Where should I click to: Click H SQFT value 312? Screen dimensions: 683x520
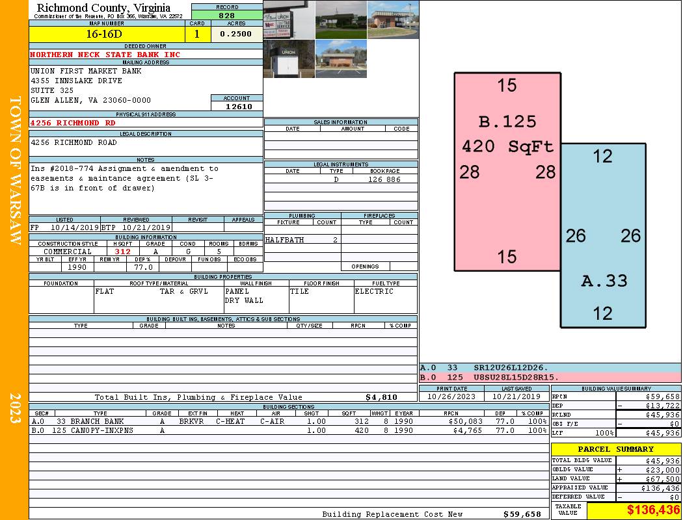click(122, 252)
